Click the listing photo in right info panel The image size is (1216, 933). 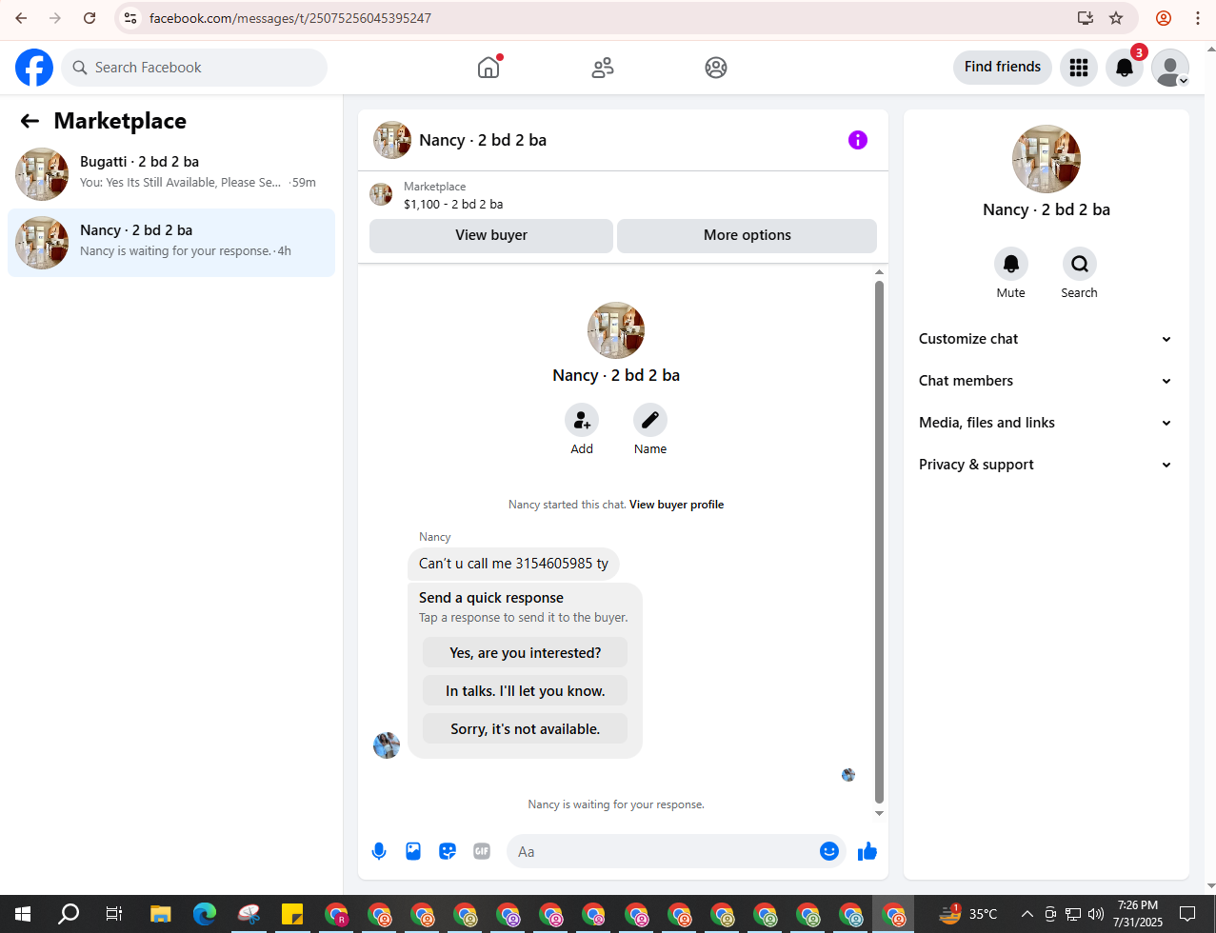[1047, 159]
